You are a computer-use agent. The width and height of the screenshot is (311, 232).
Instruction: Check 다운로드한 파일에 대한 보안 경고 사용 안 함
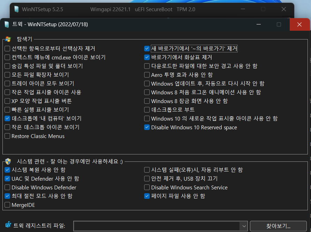(x=147, y=66)
